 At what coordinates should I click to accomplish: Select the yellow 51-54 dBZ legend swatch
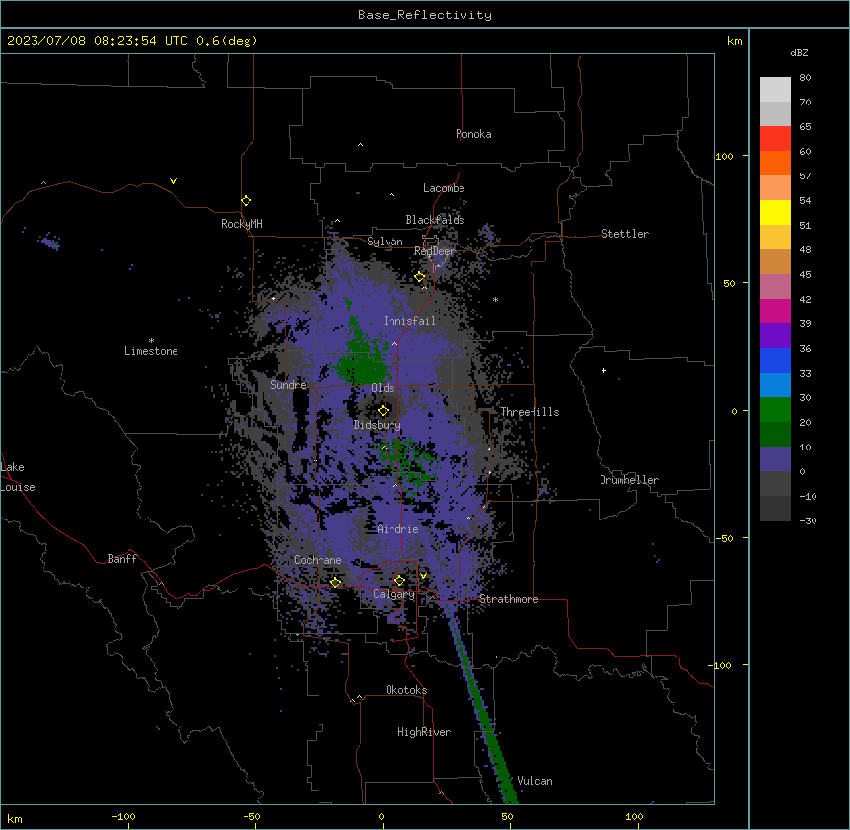(x=775, y=212)
